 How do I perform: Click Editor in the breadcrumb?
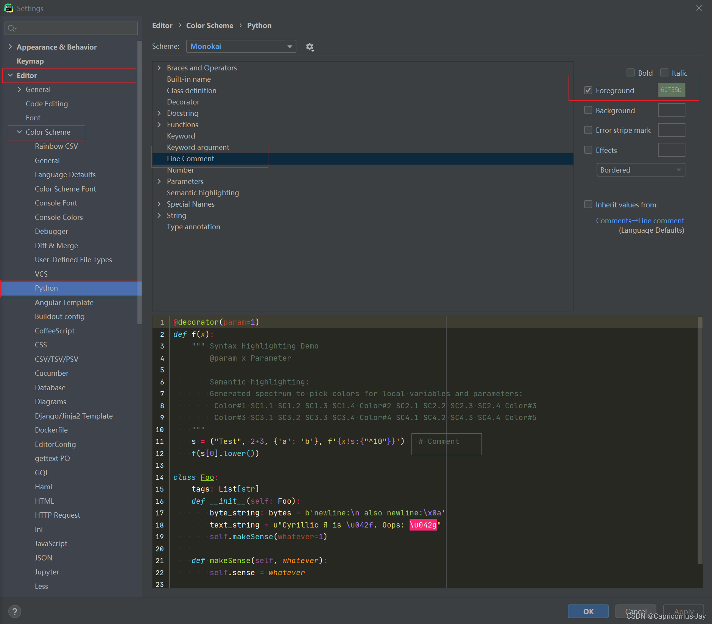pos(162,25)
